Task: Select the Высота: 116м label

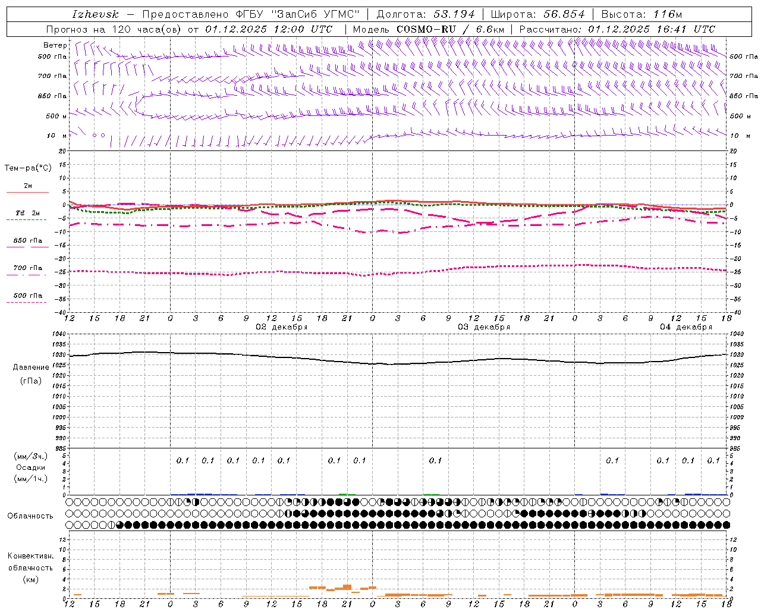Action: coord(641,14)
